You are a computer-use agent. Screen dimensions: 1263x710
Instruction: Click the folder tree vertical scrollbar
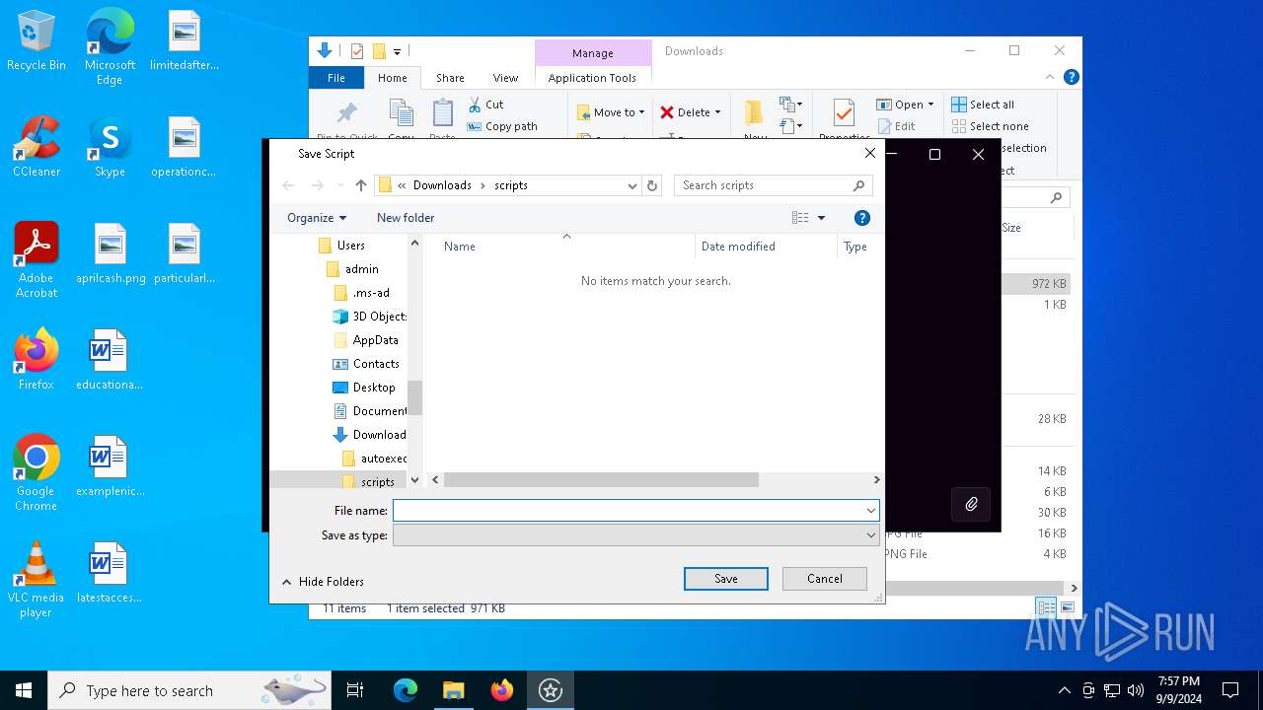[414, 398]
